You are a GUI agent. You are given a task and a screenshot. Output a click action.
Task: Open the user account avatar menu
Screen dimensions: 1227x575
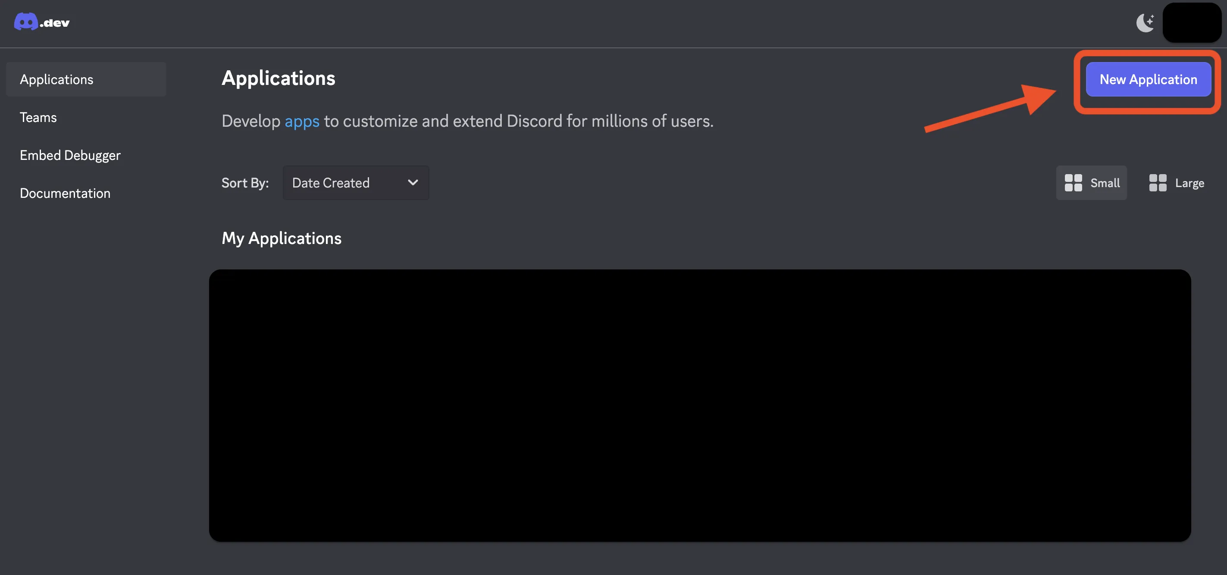1191,22
